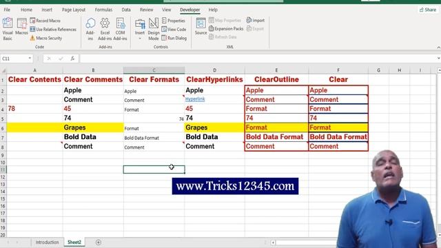441x248 pixels.
Task: Open the XML Source pane
Action: tap(201, 26)
